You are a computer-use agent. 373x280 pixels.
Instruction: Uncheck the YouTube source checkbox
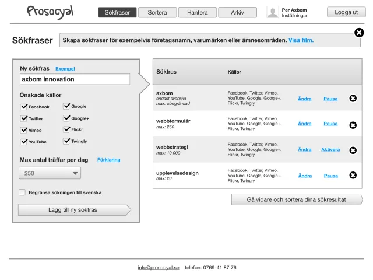pos(24,142)
